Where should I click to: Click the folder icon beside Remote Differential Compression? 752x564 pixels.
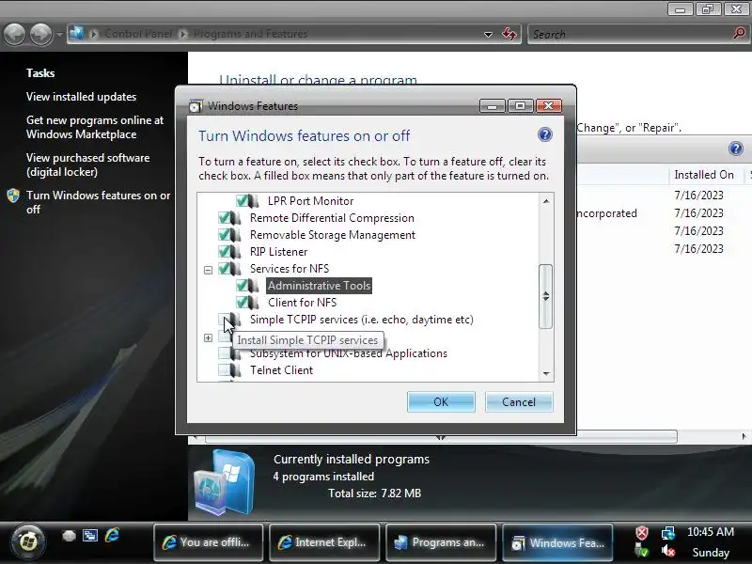[236, 218]
